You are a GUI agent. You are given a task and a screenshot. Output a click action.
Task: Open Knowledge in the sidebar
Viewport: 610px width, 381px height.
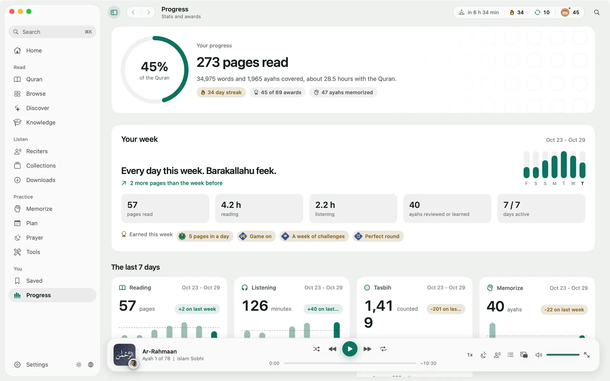[52, 123]
